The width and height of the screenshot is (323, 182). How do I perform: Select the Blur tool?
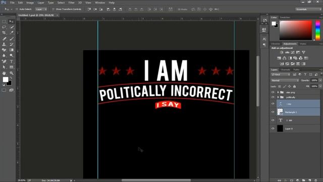coord(4,56)
